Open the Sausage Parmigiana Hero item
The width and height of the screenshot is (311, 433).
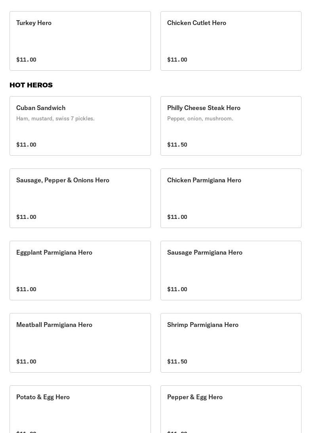(x=231, y=270)
